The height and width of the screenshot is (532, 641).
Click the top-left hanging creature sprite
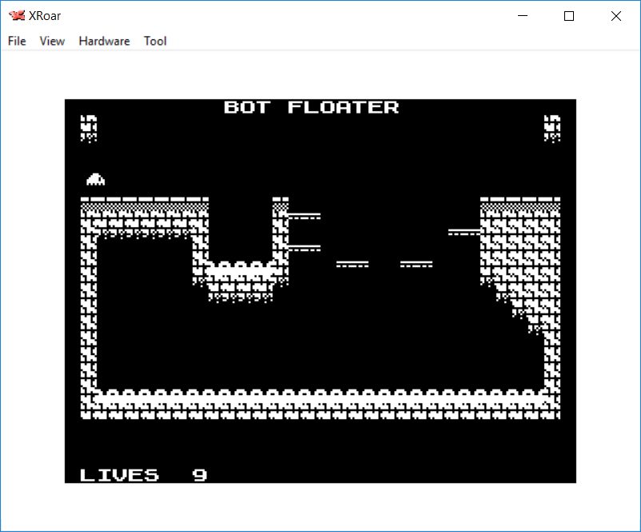click(x=89, y=128)
